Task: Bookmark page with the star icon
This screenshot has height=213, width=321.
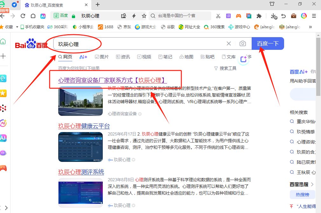Action: pyautogui.click(x=144, y=16)
